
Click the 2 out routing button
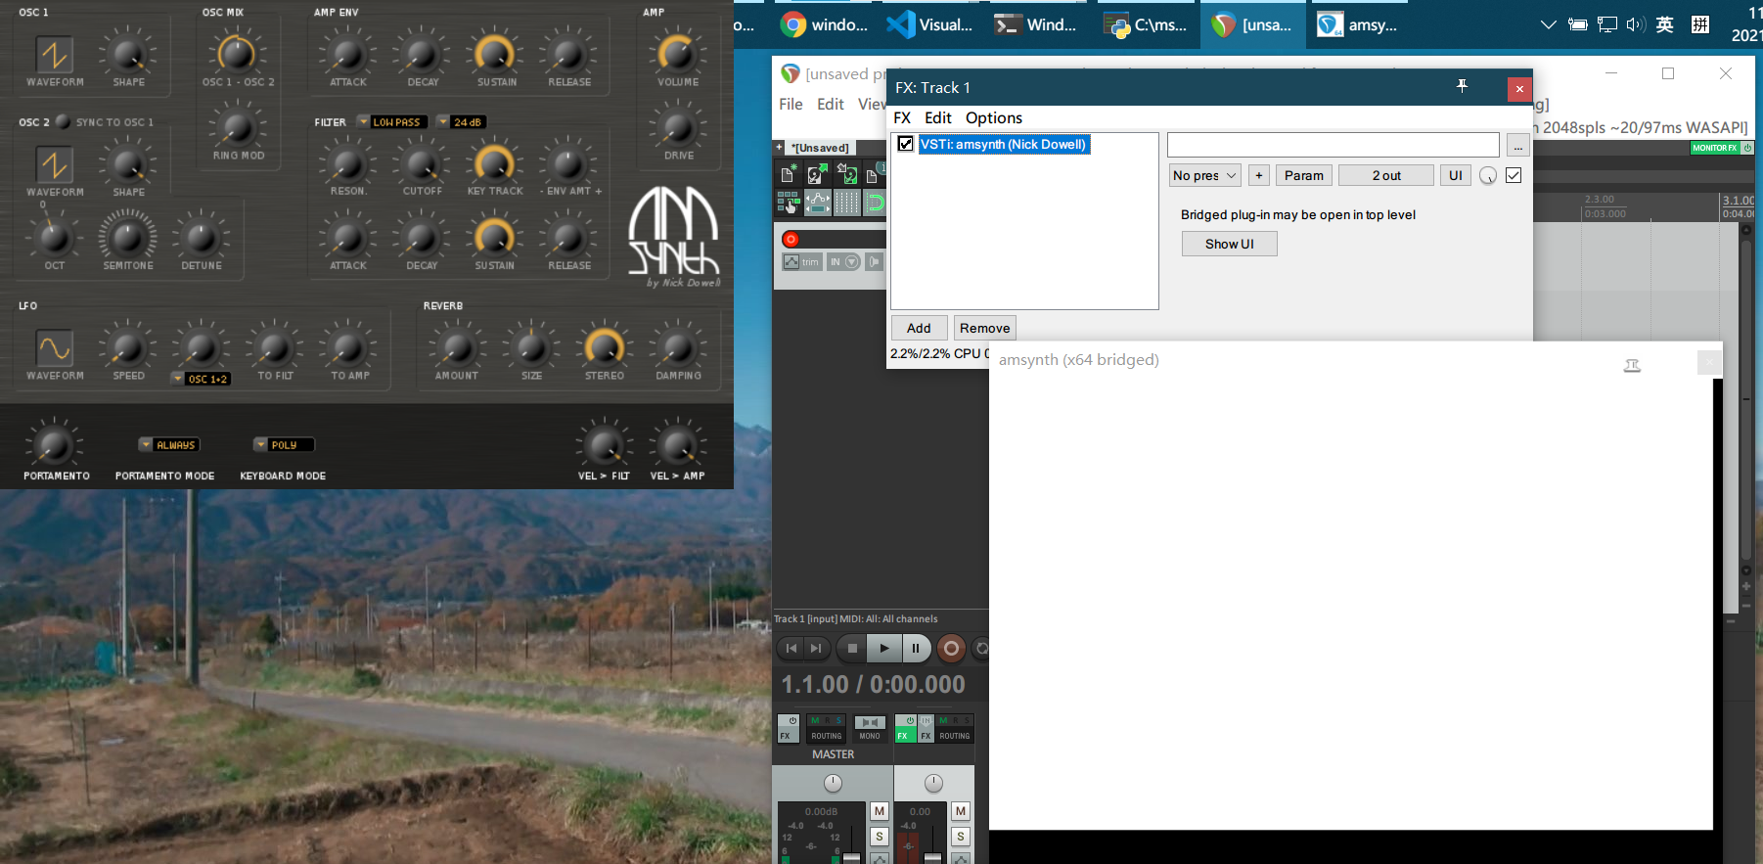click(1386, 175)
